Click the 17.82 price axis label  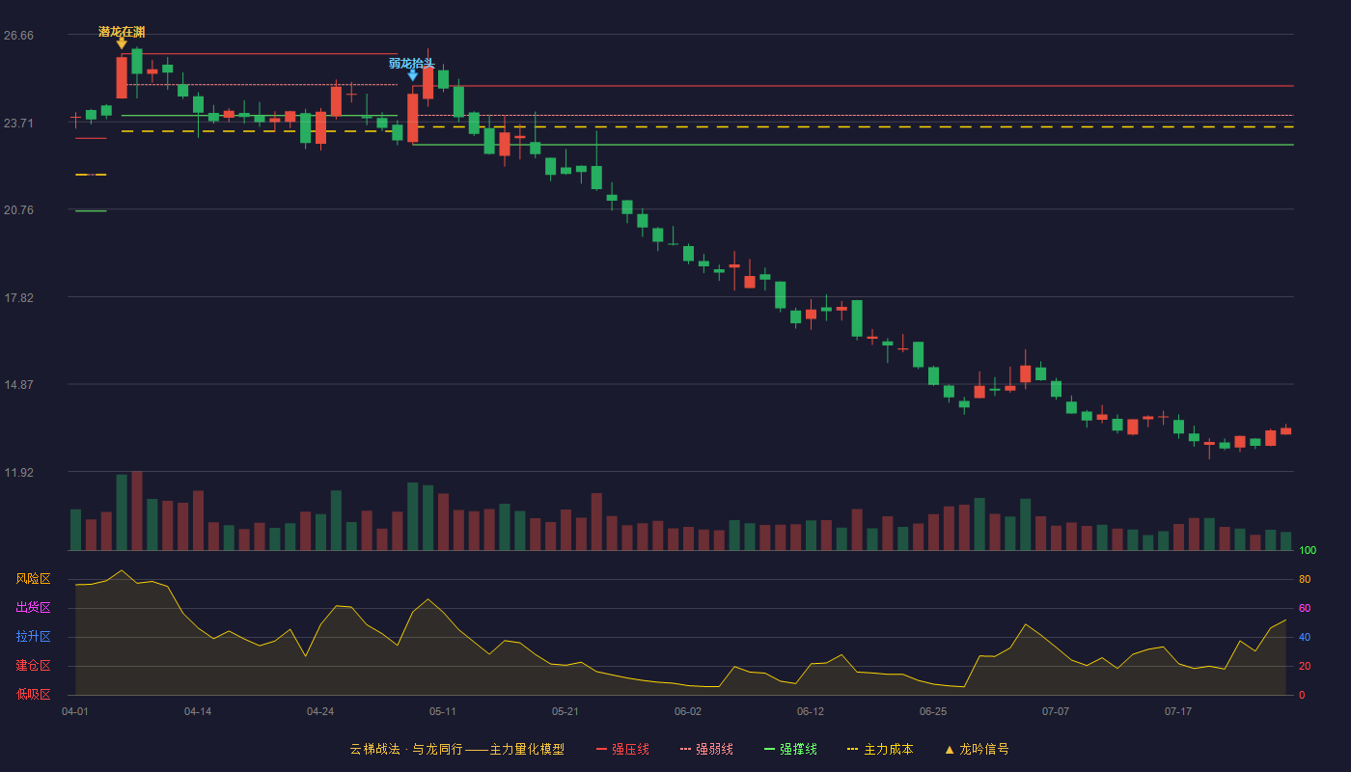[x=18, y=297]
